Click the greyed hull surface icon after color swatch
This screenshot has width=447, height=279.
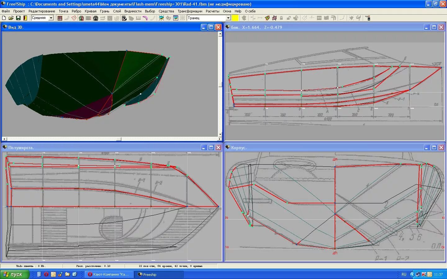click(244, 18)
